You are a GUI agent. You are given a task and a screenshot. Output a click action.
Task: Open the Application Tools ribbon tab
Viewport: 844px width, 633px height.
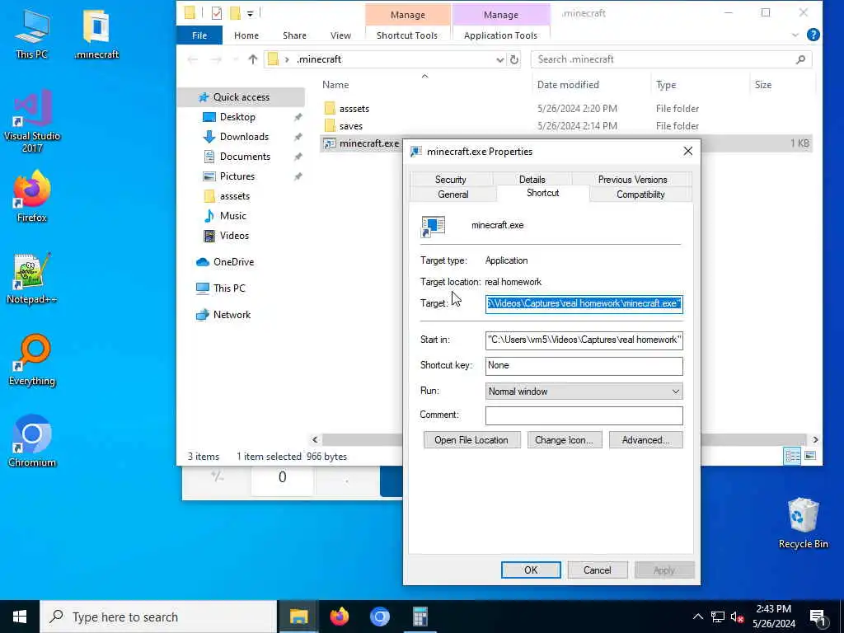500,35
